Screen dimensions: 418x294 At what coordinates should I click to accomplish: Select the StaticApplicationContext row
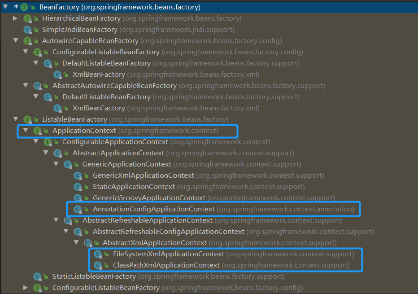point(199,187)
